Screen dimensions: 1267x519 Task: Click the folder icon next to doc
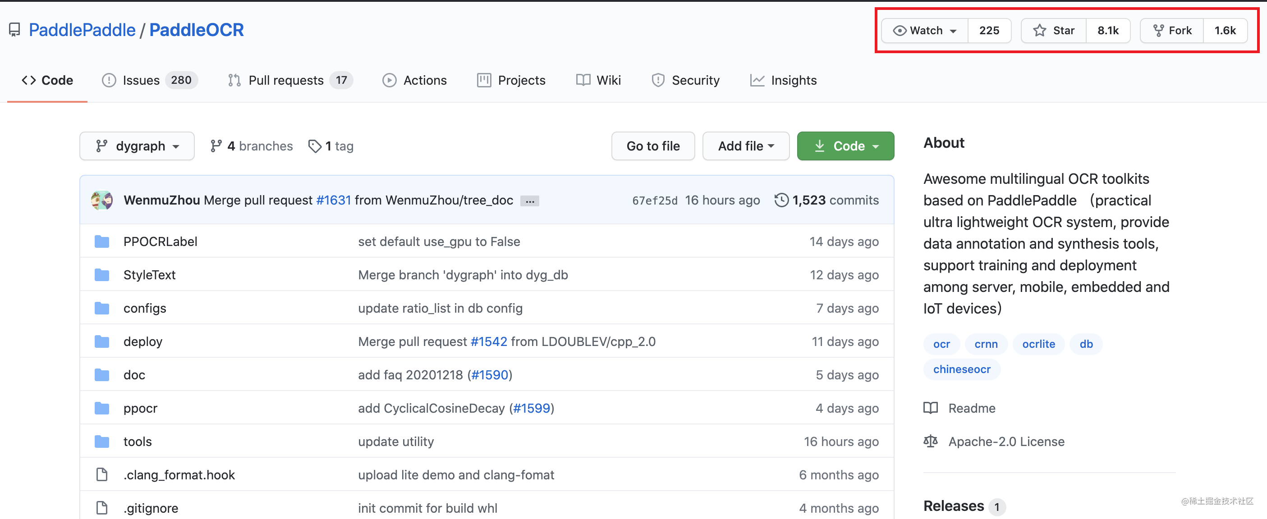click(102, 375)
